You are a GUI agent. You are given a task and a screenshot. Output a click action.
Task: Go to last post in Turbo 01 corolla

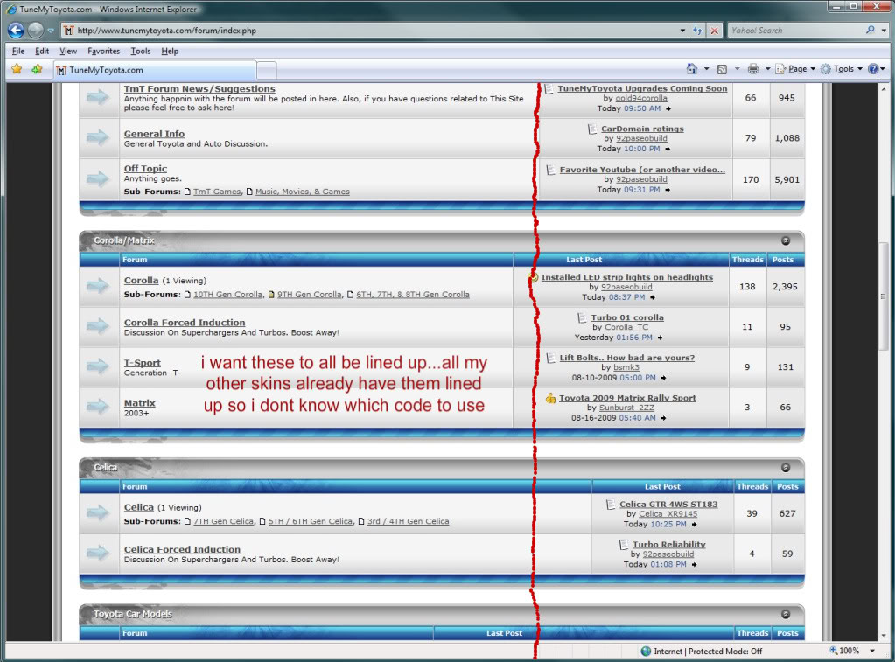[660, 338]
